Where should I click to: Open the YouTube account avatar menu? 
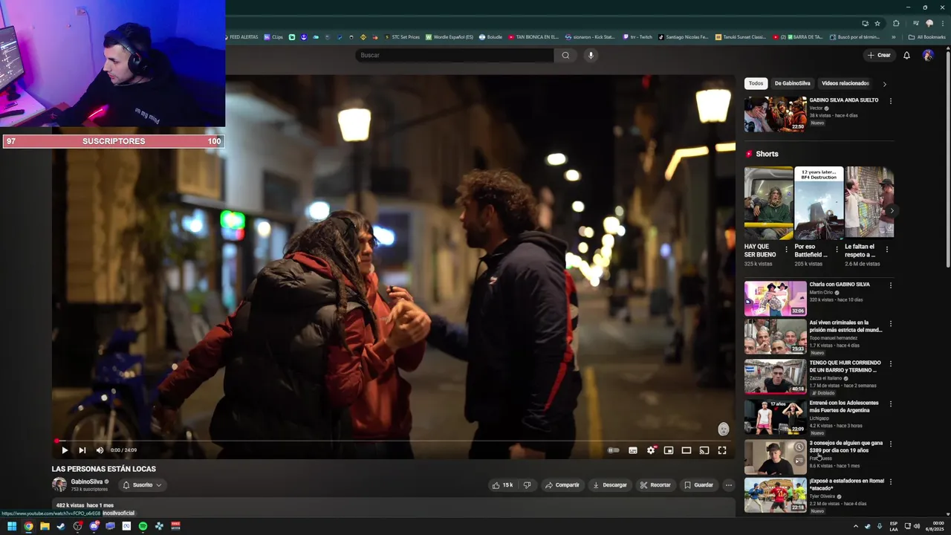pos(928,55)
